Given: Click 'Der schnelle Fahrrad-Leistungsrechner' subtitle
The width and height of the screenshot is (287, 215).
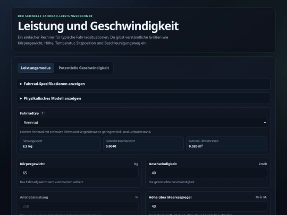Looking at the screenshot, I should click(55, 16).
